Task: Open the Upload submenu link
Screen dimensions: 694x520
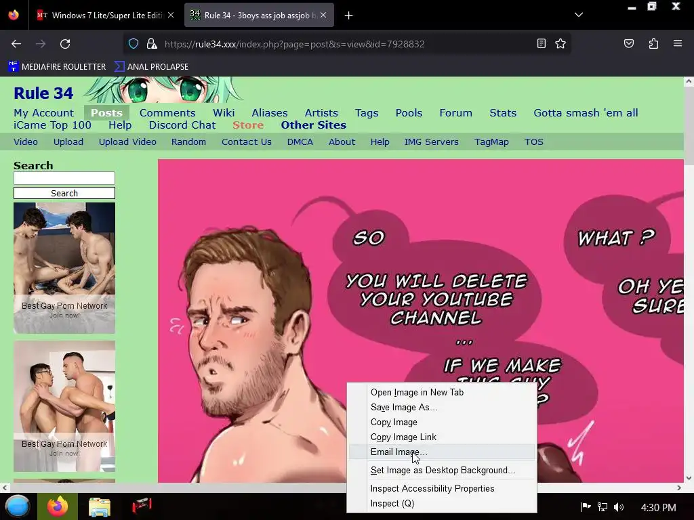Action: (x=68, y=142)
